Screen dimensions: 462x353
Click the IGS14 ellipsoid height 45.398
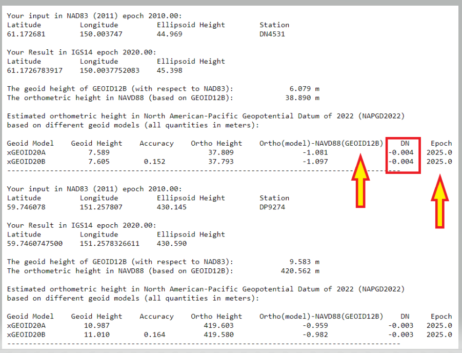pyautogui.click(x=170, y=70)
